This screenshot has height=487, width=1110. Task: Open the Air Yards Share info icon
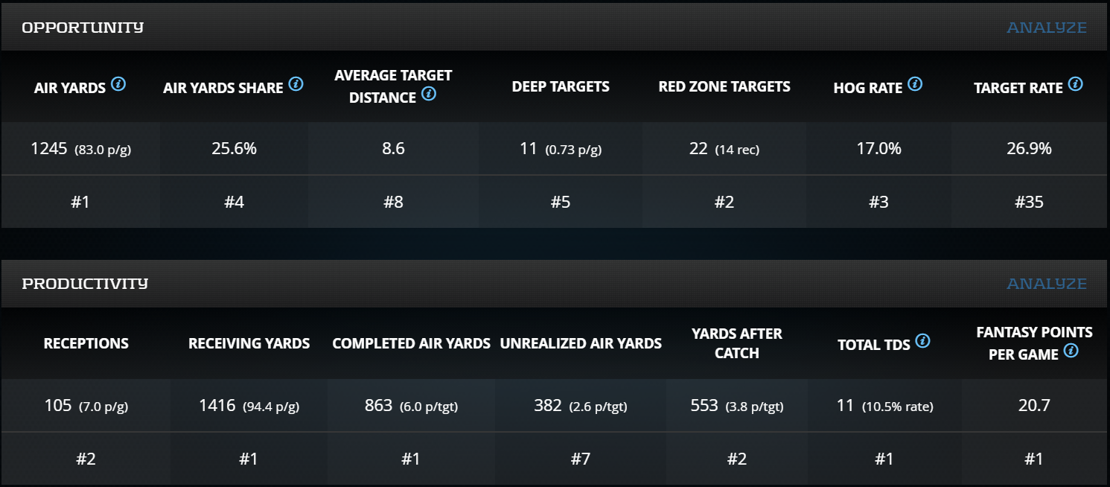pos(296,84)
